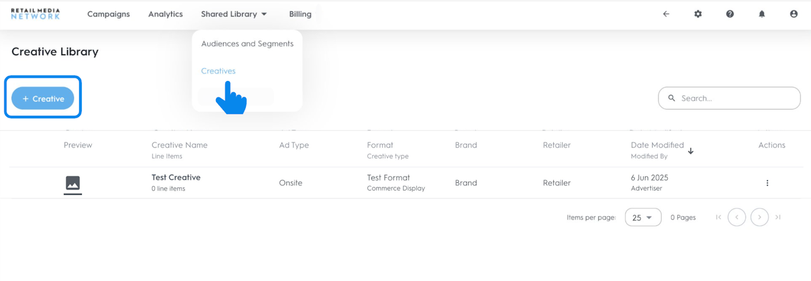
Task: Open three-dot actions menu for Test Creative
Action: (767, 183)
